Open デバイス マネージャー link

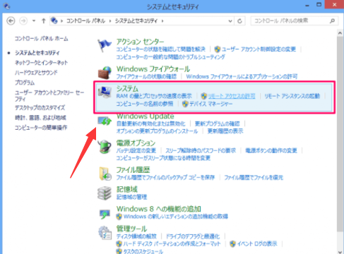(x=210, y=104)
